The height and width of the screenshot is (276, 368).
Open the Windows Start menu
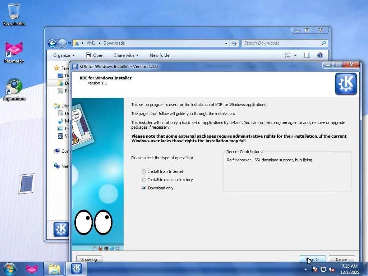pos(10,269)
